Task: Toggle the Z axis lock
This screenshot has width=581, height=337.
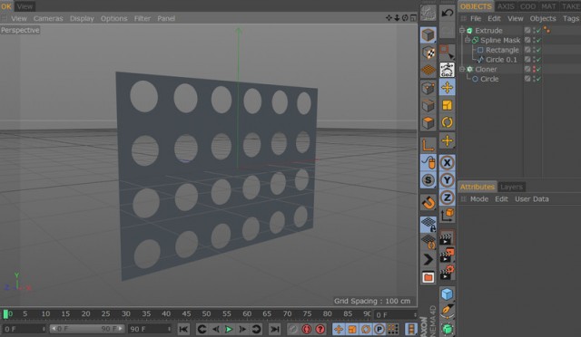Action: (x=448, y=197)
